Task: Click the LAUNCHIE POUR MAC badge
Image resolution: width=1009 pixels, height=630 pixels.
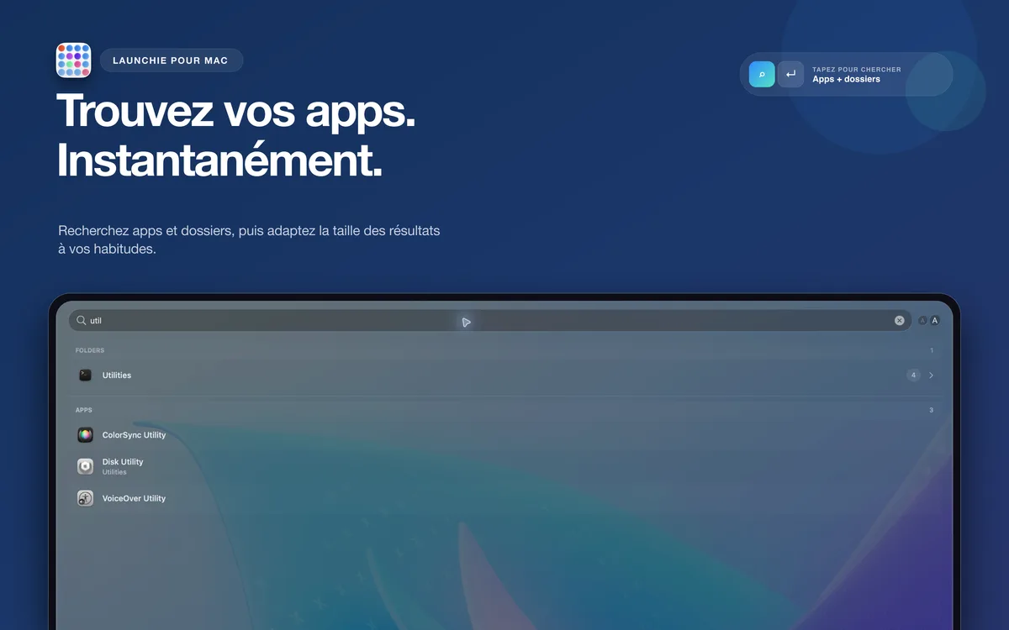Action: point(171,60)
